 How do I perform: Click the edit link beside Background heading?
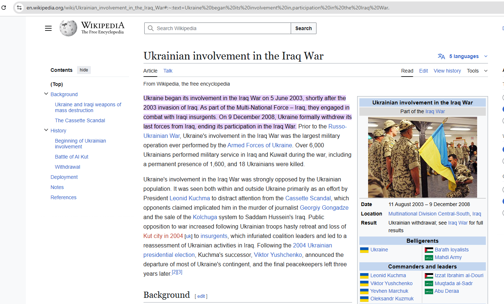[x=201, y=296]
